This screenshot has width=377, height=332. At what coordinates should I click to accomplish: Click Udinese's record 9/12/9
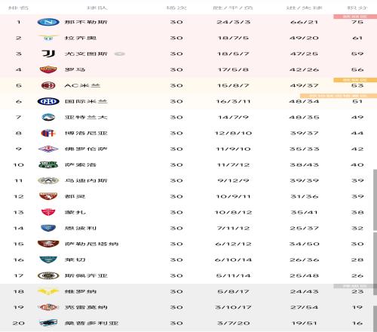[234, 180]
